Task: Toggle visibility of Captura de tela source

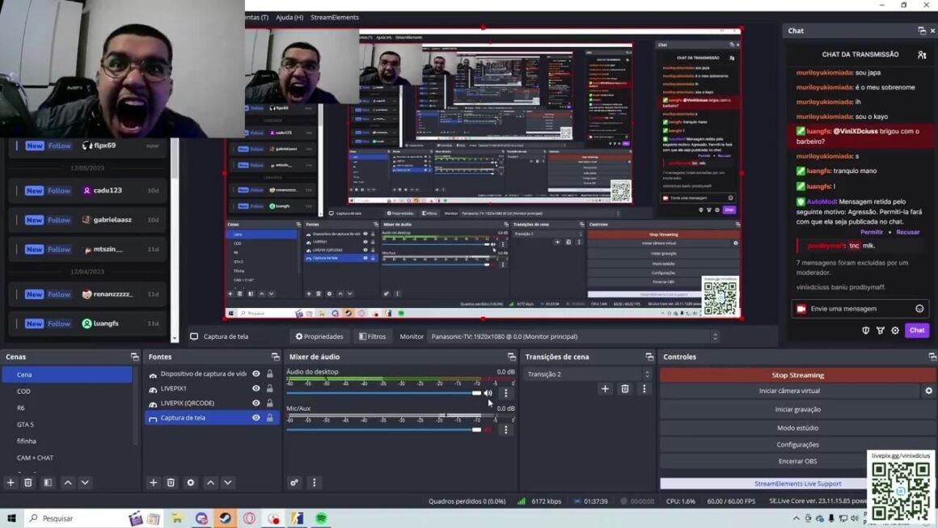Action: 256,418
